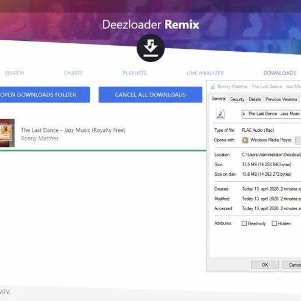The height and width of the screenshot is (301, 301).
Task: Switch to the Security tab in properties
Action: (237, 99)
